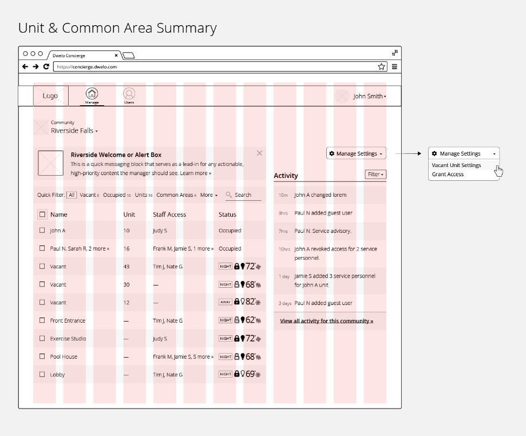Click the light bulb icon for Lobby
Image resolution: width=526 pixels, height=436 pixels.
(x=243, y=374)
